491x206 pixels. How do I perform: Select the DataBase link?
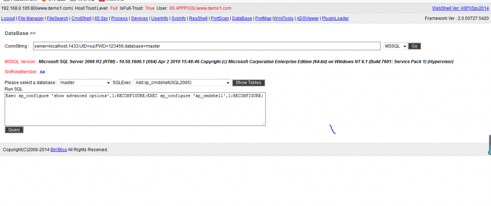242,19
